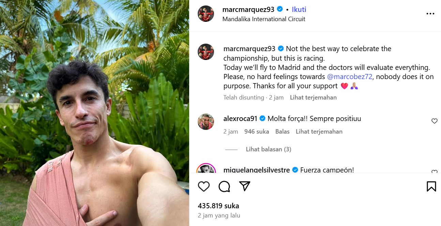Follow the account by clicking Ikuti
This screenshot has width=441, height=226.
[x=299, y=9]
